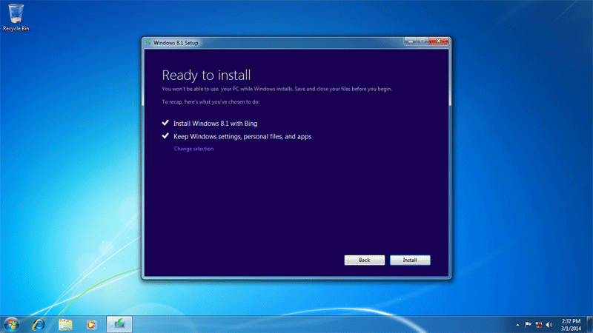Viewport: 593px width, 333px height.
Task: Click the Install button
Action: pos(410,260)
